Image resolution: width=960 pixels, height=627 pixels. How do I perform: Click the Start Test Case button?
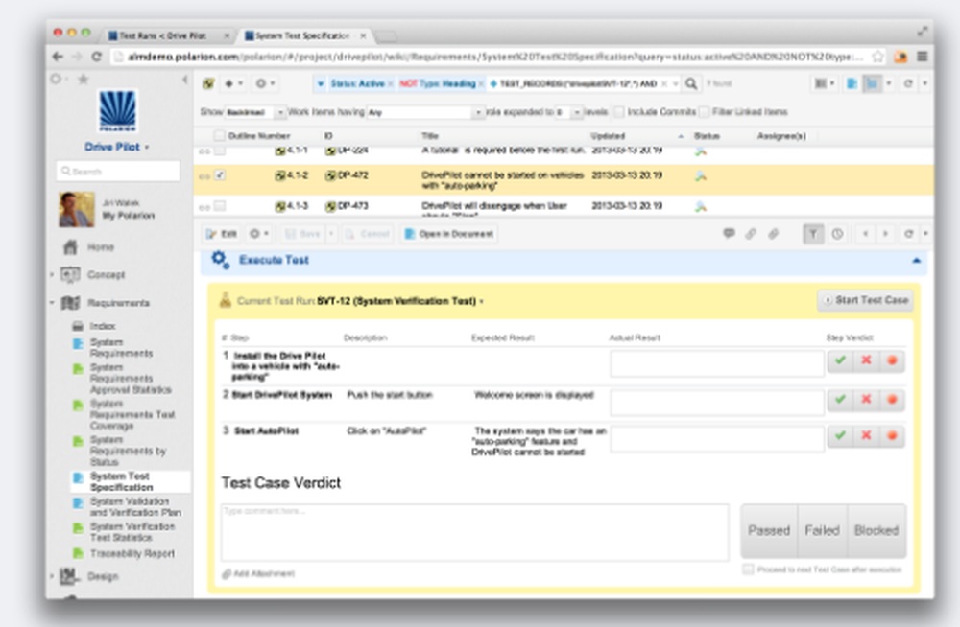tap(866, 300)
